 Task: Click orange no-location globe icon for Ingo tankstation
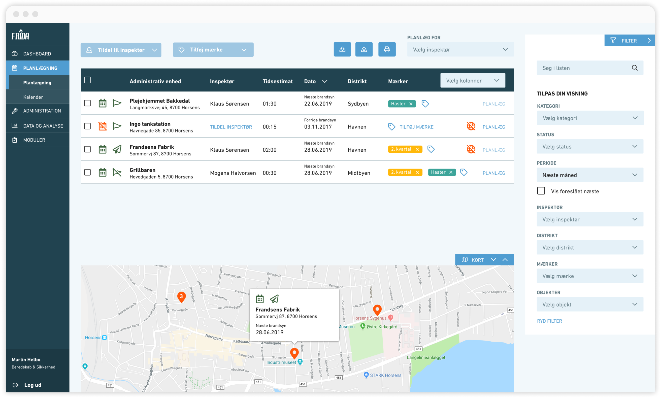(471, 126)
